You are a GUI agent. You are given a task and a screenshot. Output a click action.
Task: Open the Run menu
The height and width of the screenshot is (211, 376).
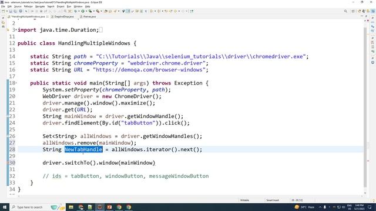pos(69,6)
